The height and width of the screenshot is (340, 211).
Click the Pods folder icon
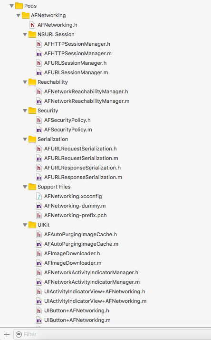point(19,6)
